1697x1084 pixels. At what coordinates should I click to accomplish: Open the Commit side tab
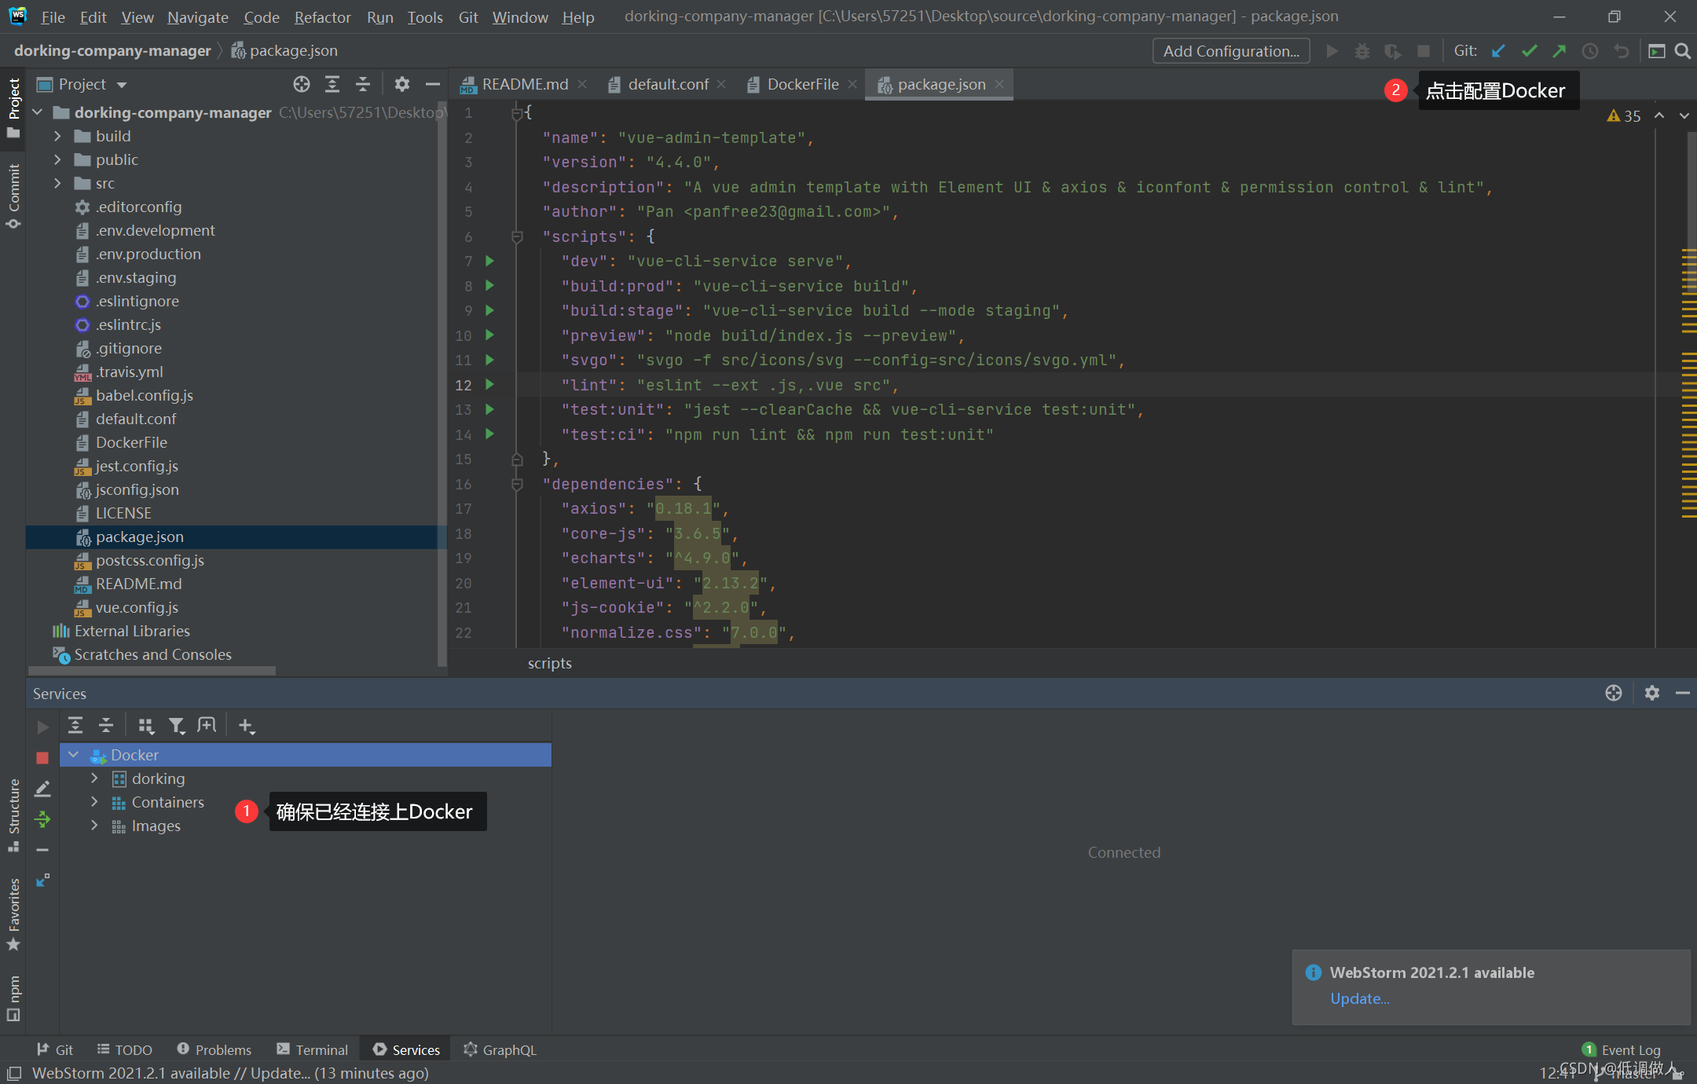coord(13,196)
